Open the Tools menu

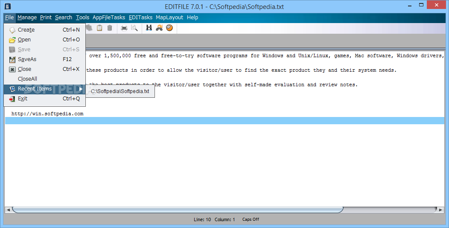point(82,18)
